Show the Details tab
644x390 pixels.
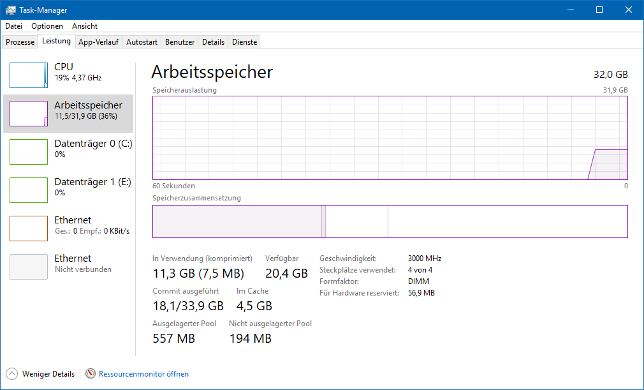point(213,42)
